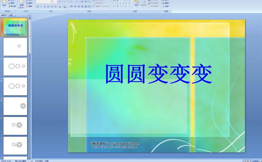Click the Reset slide command
This screenshot has height=162, width=262.
pos(29,3)
